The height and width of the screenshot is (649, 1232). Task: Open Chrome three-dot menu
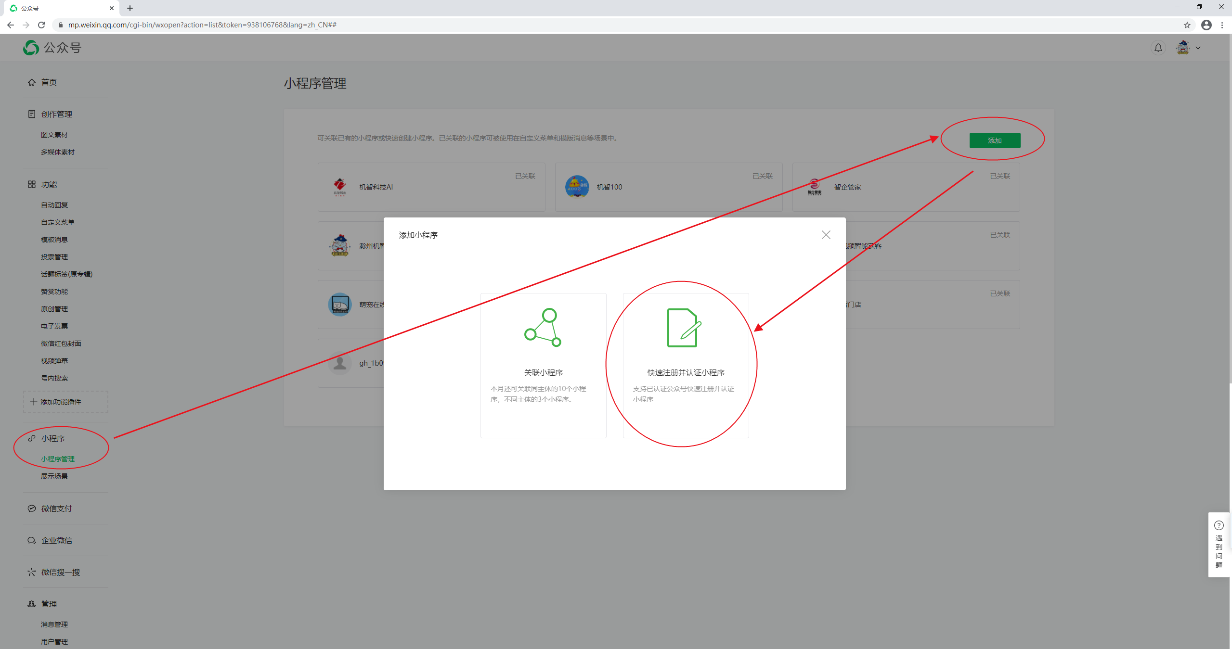pyautogui.click(x=1222, y=25)
